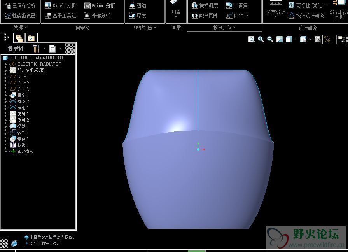Viewport: 348px width, 252px height.
Task: Click the Repaint screen icon
Action: pyautogui.click(x=280, y=40)
